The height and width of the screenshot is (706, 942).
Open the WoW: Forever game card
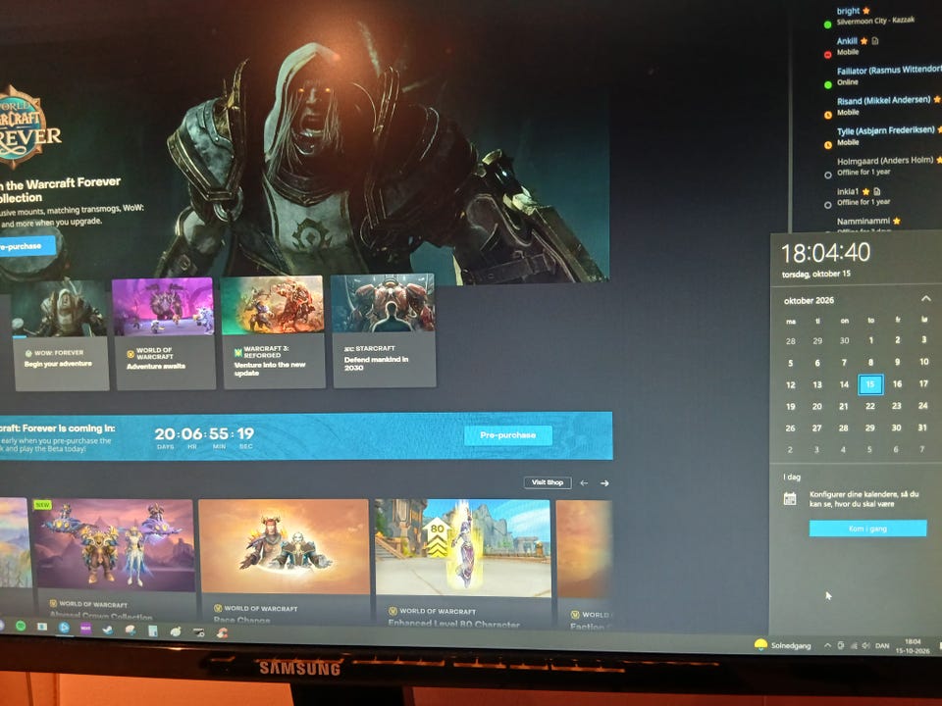coord(60,335)
